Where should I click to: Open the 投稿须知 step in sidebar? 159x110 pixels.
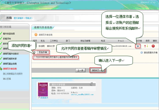coord(7,38)
